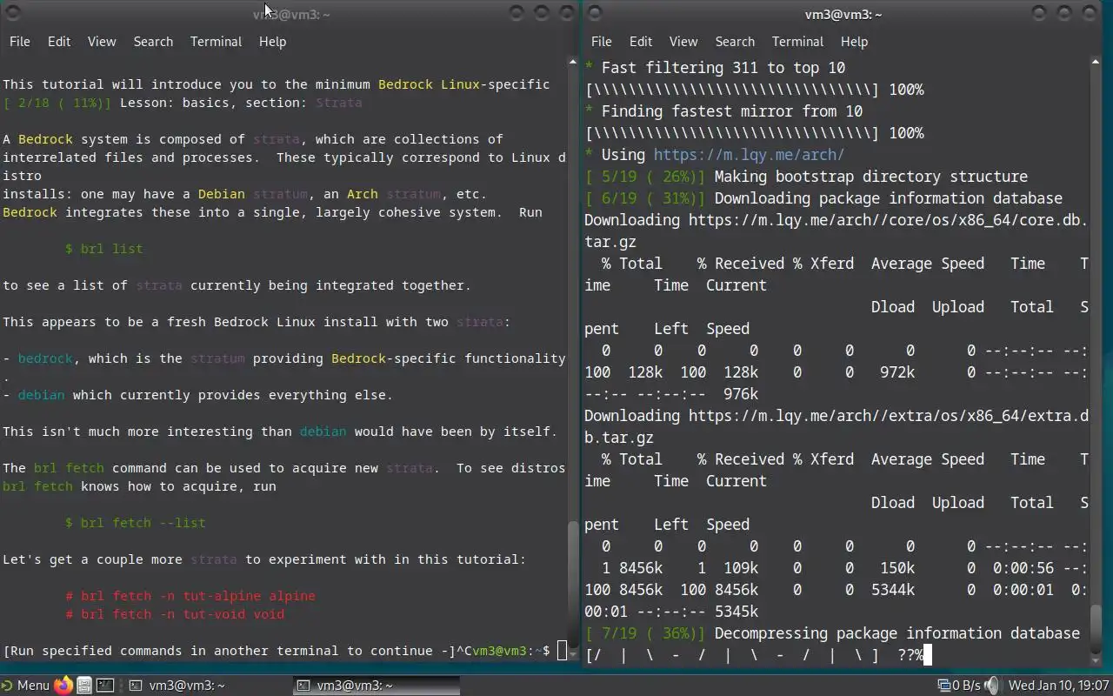Screen dimensions: 1113x696
Task: Open Help menu in right terminal
Action: pos(854,41)
